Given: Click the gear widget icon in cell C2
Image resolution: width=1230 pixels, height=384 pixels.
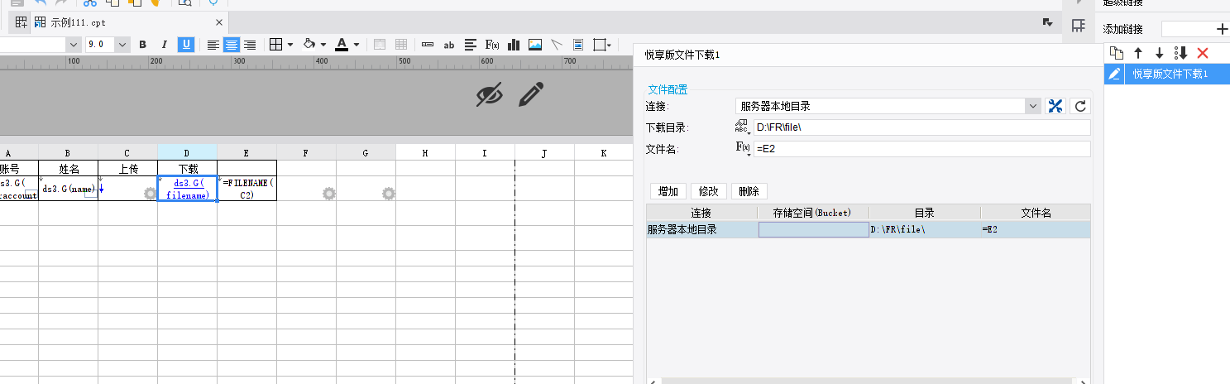Looking at the screenshot, I should click(x=150, y=194).
